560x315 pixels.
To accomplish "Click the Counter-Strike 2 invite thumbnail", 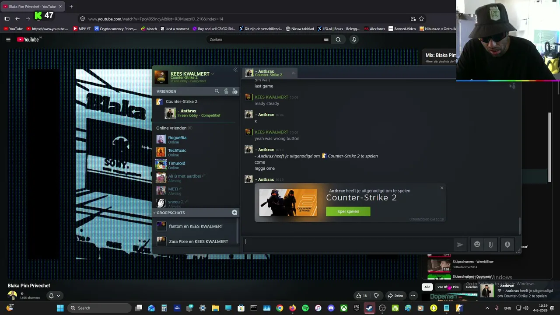I will pos(288,203).
